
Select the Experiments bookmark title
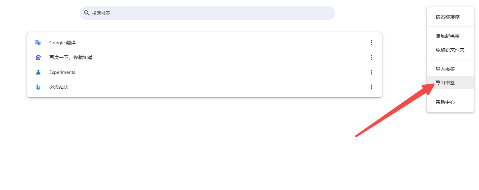[62, 72]
